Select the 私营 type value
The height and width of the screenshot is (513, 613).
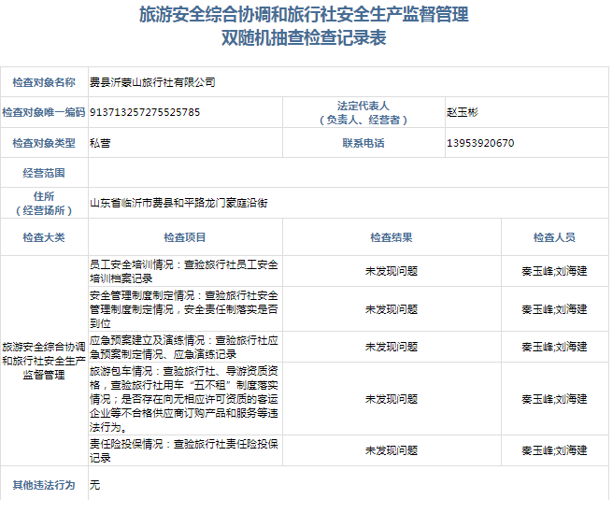point(99,143)
